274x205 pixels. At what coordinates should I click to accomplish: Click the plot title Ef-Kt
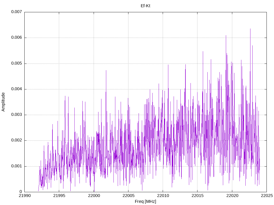click(145, 6)
